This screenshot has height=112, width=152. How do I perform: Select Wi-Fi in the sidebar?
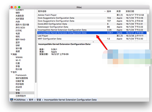(x=18, y=60)
